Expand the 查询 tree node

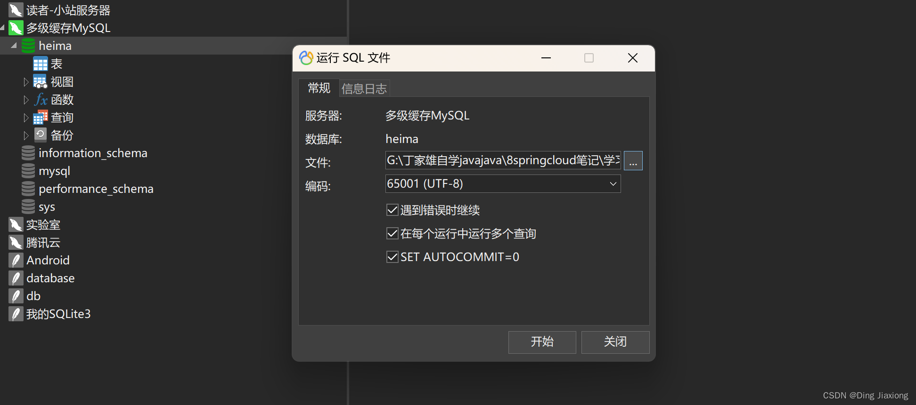26,118
